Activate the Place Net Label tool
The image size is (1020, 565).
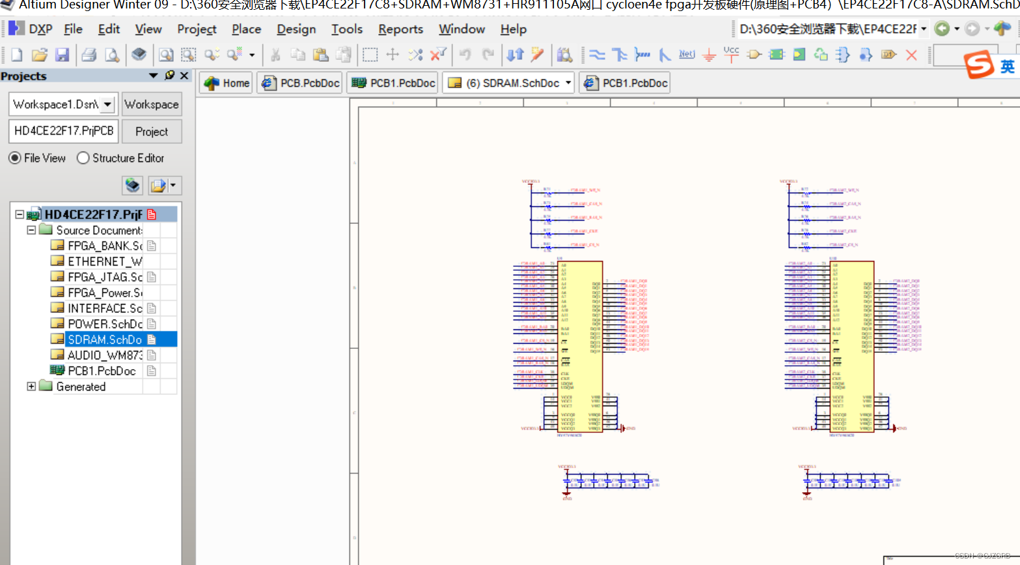point(686,55)
